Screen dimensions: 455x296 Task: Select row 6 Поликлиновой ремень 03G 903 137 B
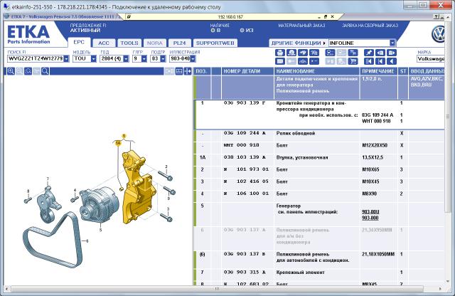(x=320, y=260)
